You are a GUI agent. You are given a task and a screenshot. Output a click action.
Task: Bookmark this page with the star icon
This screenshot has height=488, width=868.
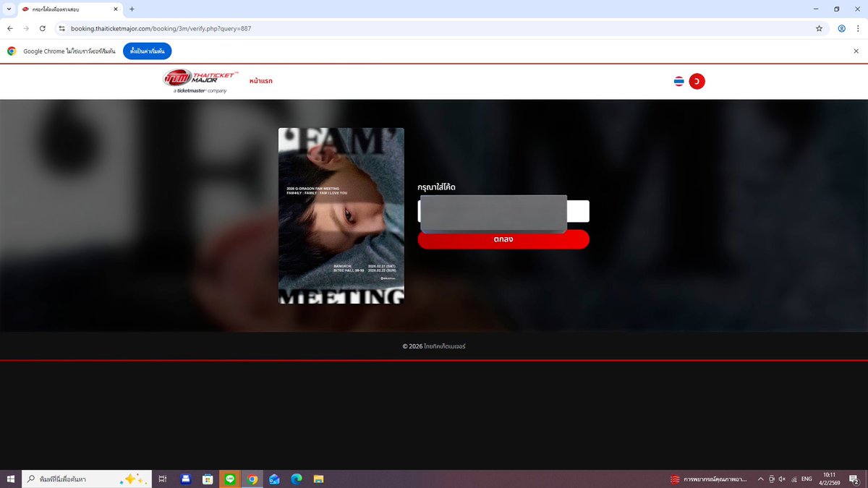pos(819,28)
